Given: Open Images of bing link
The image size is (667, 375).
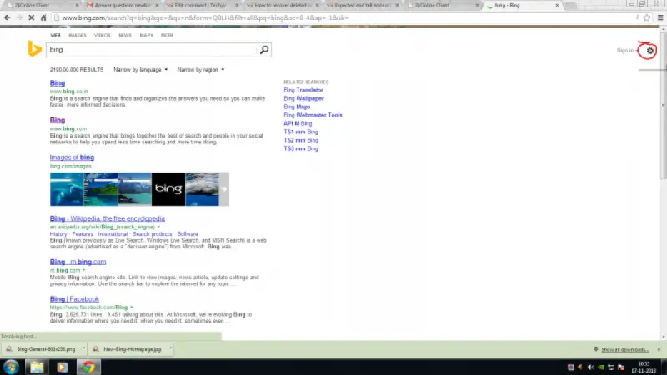Looking at the screenshot, I should pos(72,157).
